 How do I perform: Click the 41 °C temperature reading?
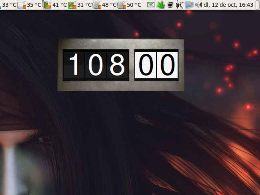pyautogui.click(x=60, y=5)
